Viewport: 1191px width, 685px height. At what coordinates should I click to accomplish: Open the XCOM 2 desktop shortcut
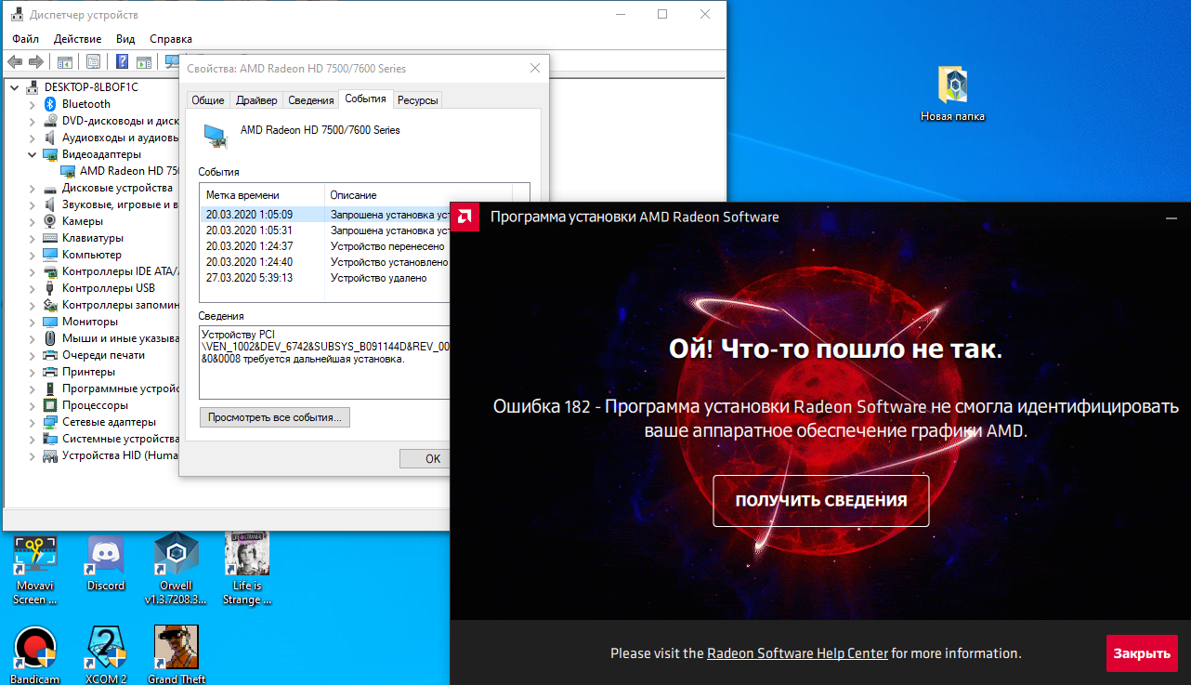pos(106,647)
